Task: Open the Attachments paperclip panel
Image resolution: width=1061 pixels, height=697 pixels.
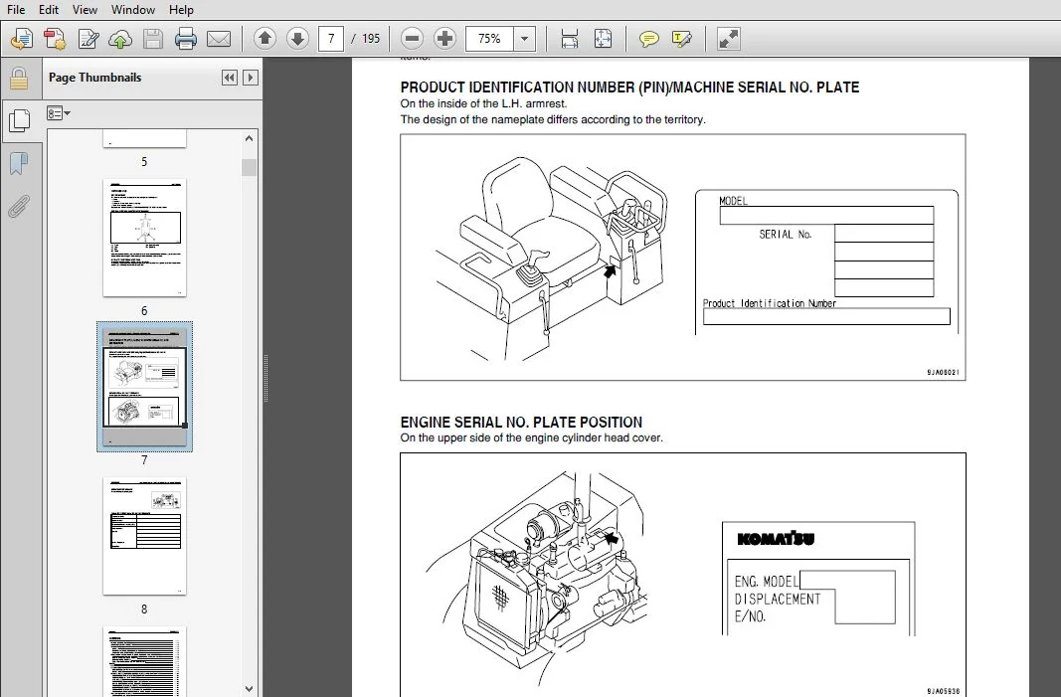Action: [19, 206]
